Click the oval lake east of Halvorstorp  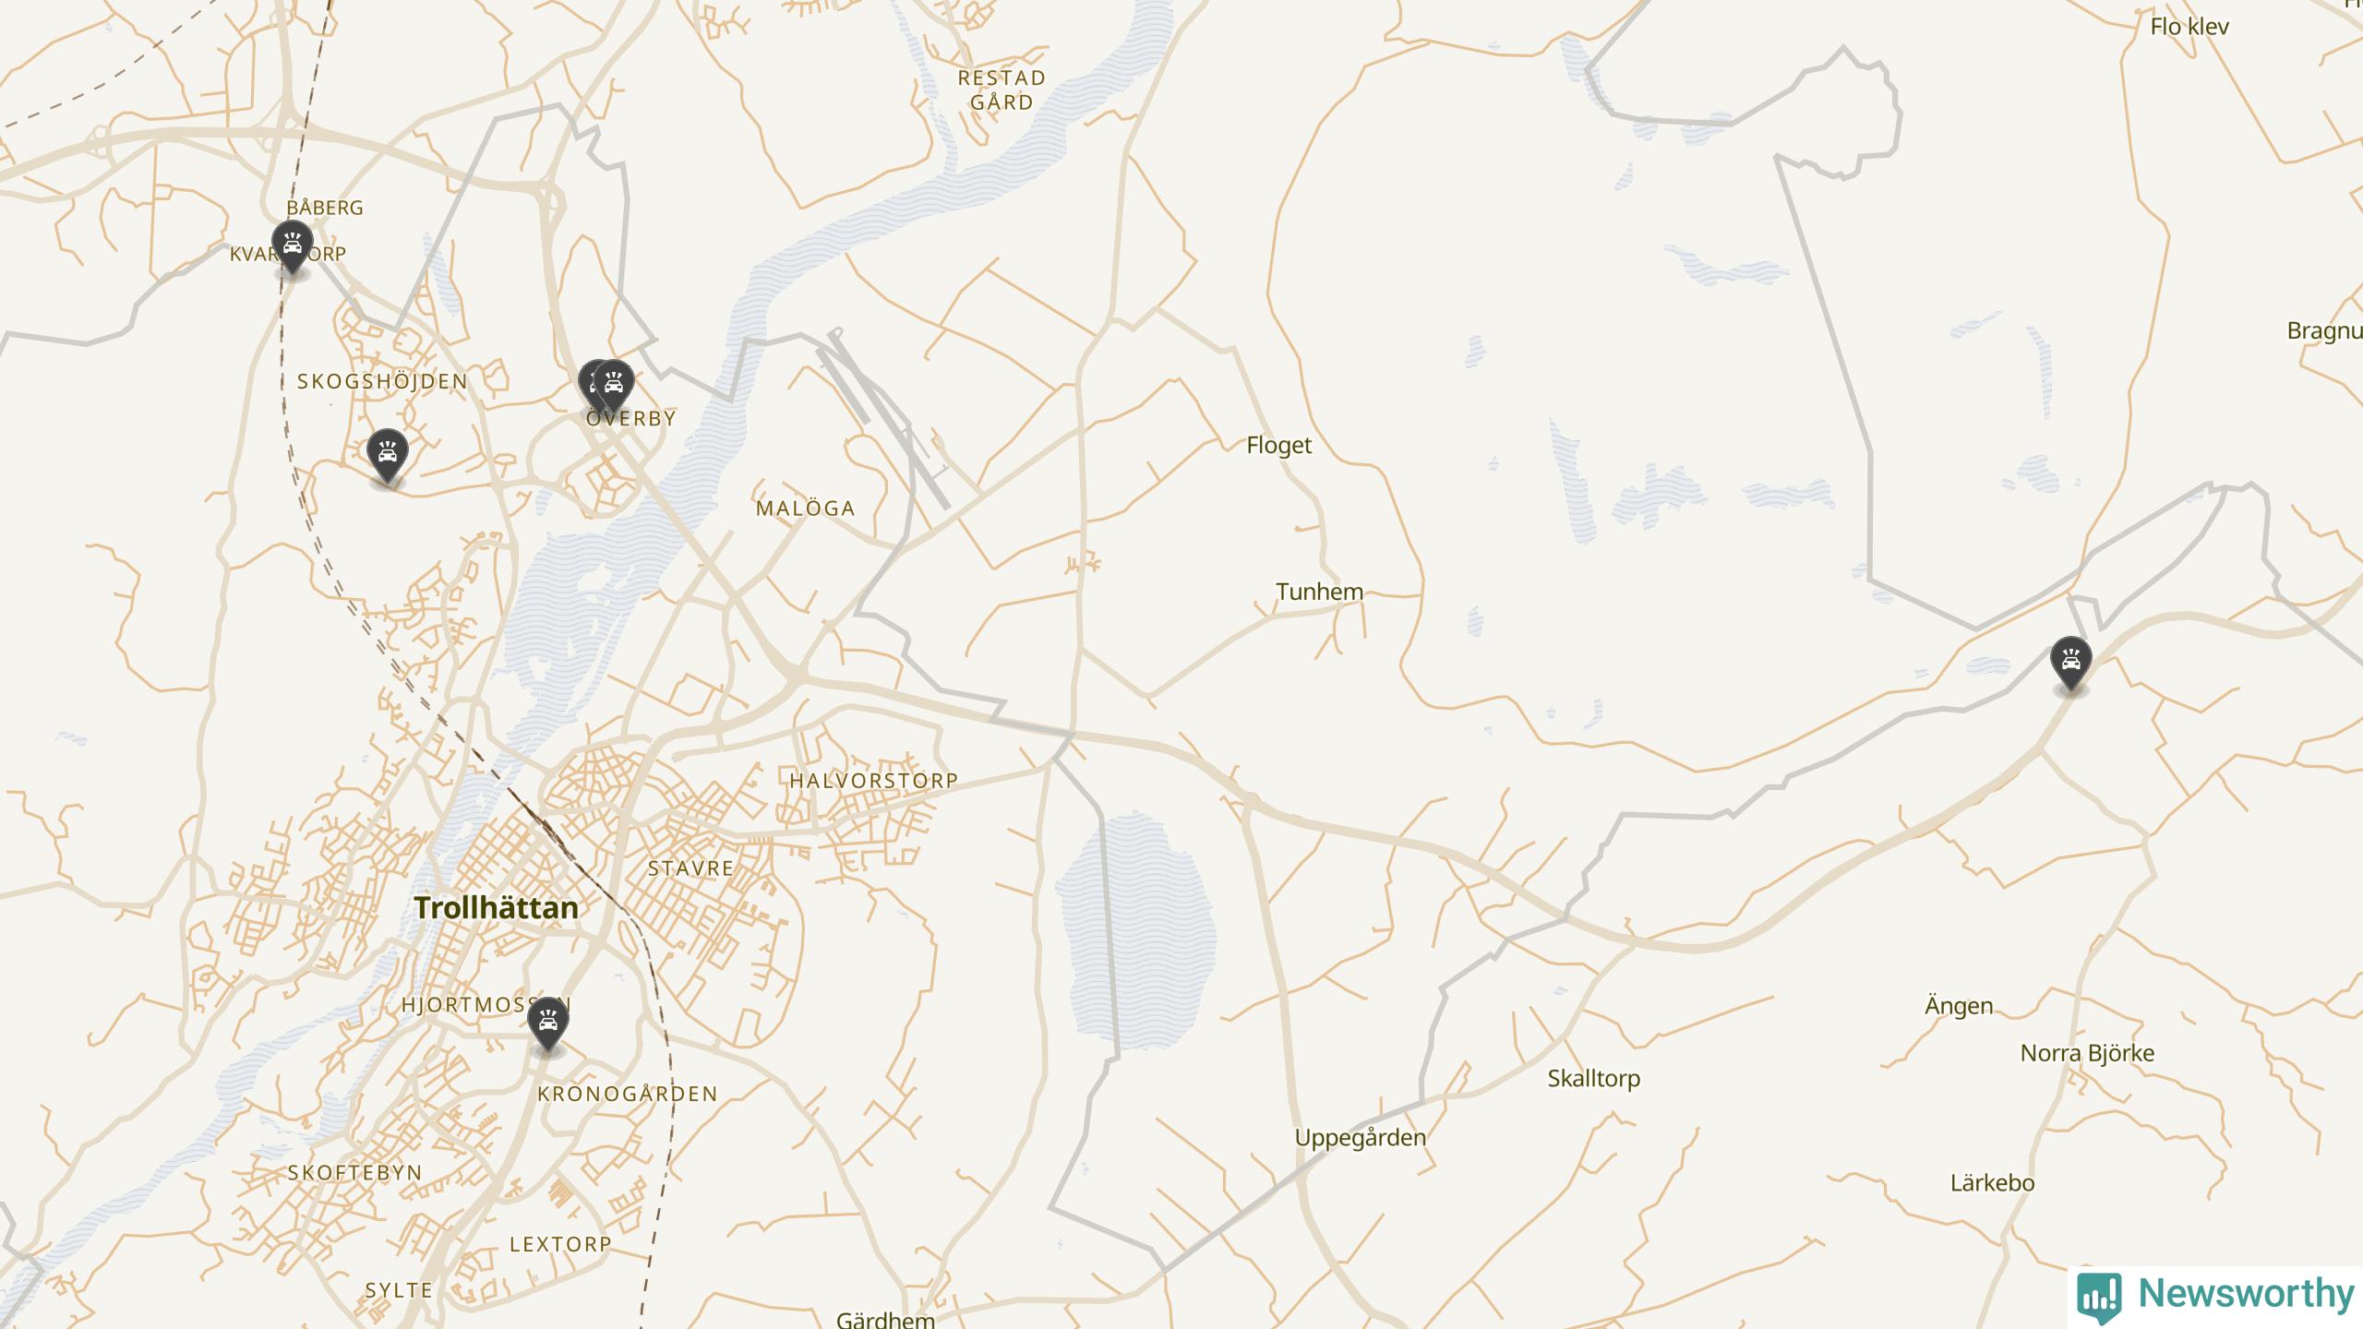coord(1135,932)
